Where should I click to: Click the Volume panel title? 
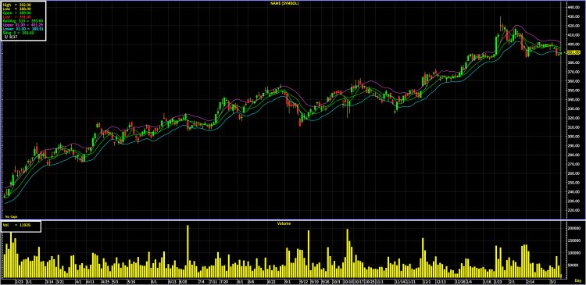[284, 223]
